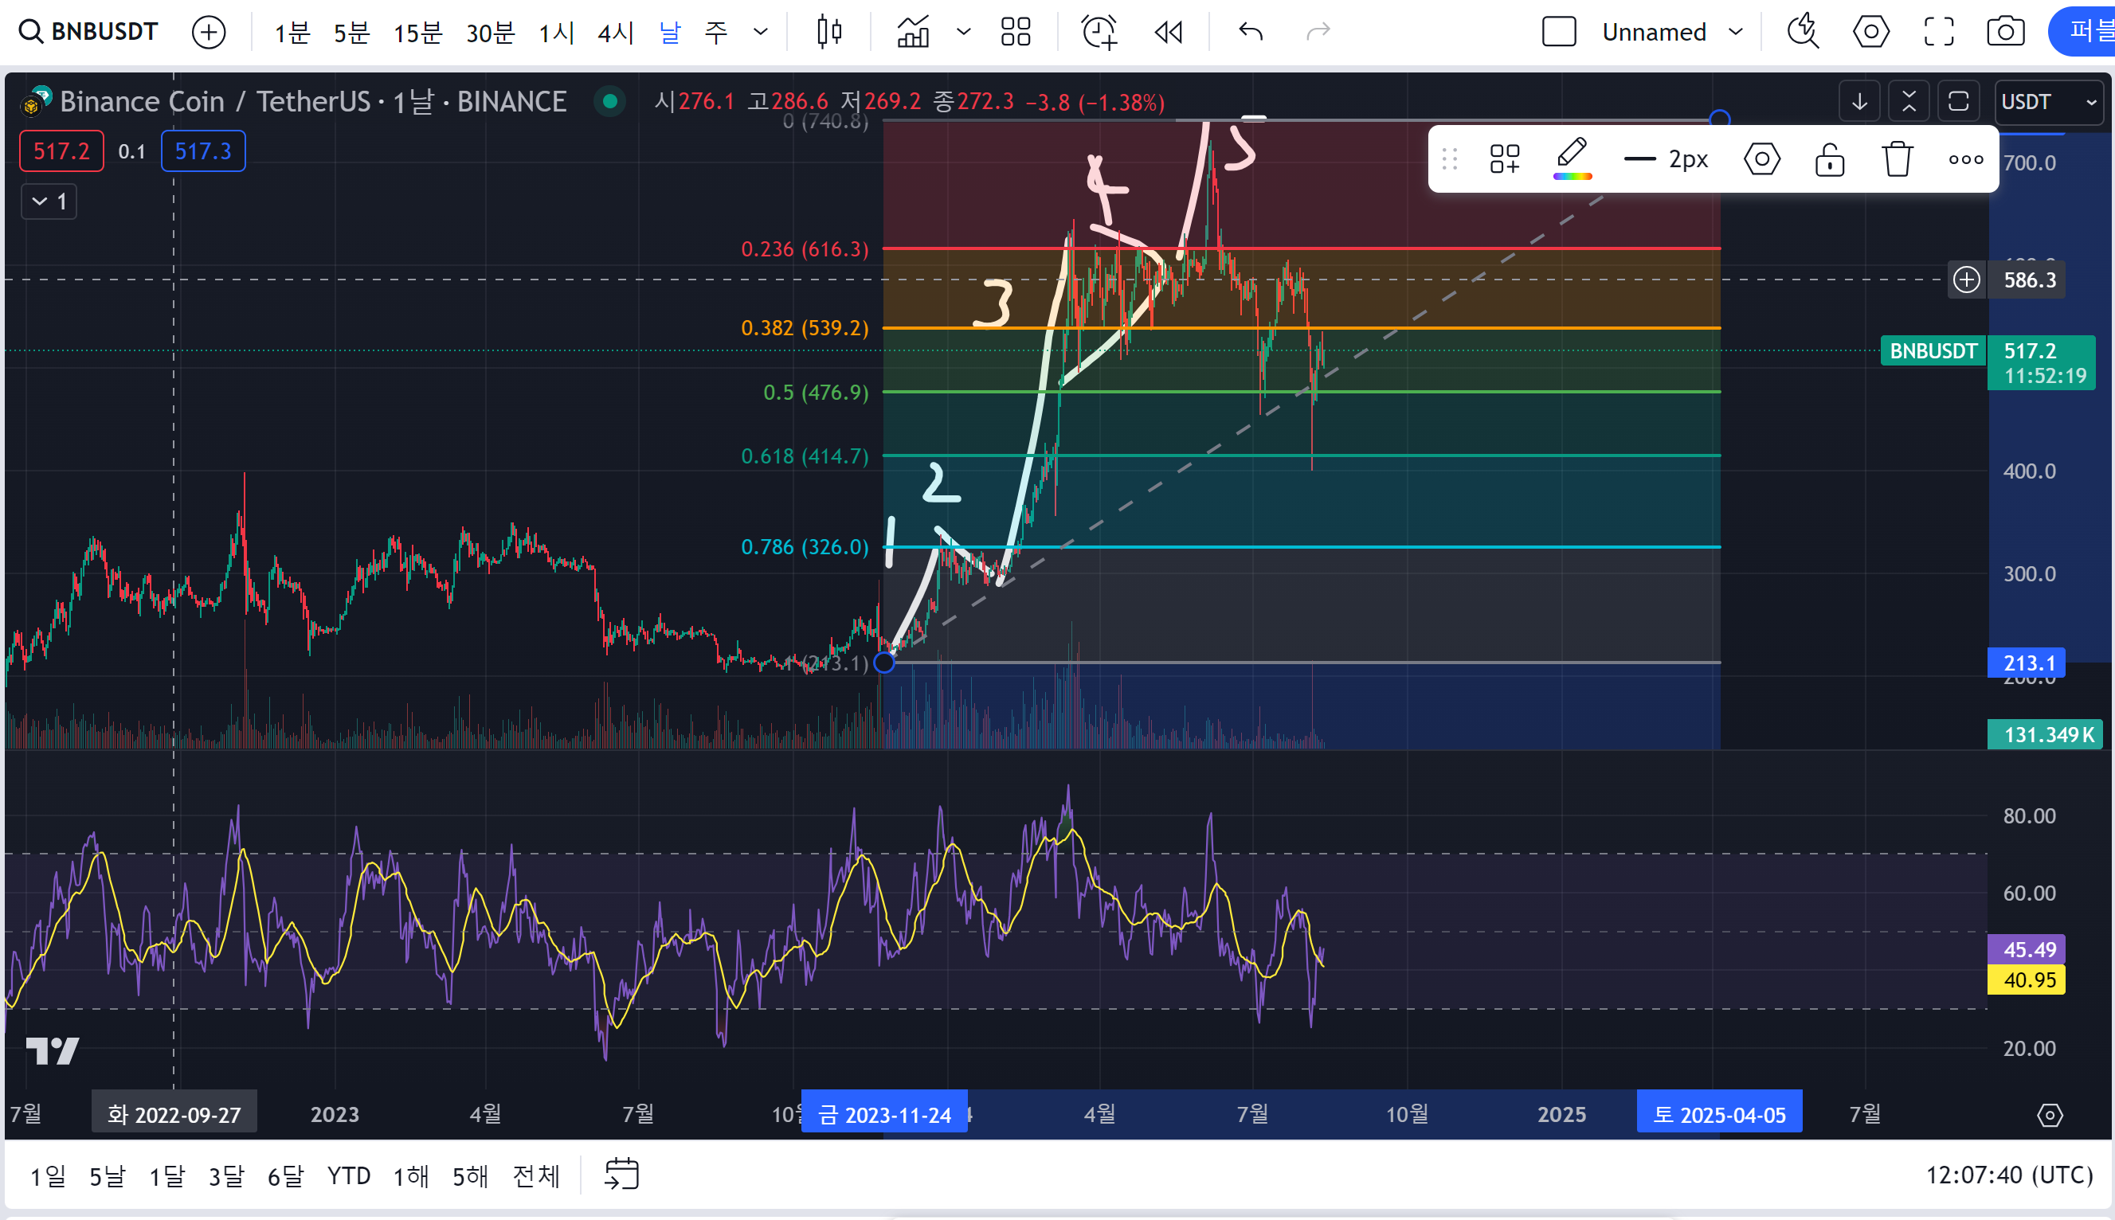The height and width of the screenshot is (1220, 2115).
Task: Open drawing templates icon in floating toolbar
Action: coord(1505,158)
